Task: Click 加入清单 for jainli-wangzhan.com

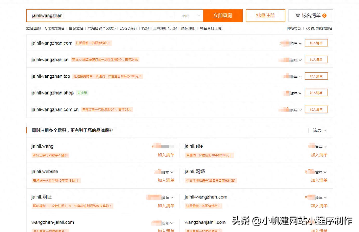Action: 319,206
